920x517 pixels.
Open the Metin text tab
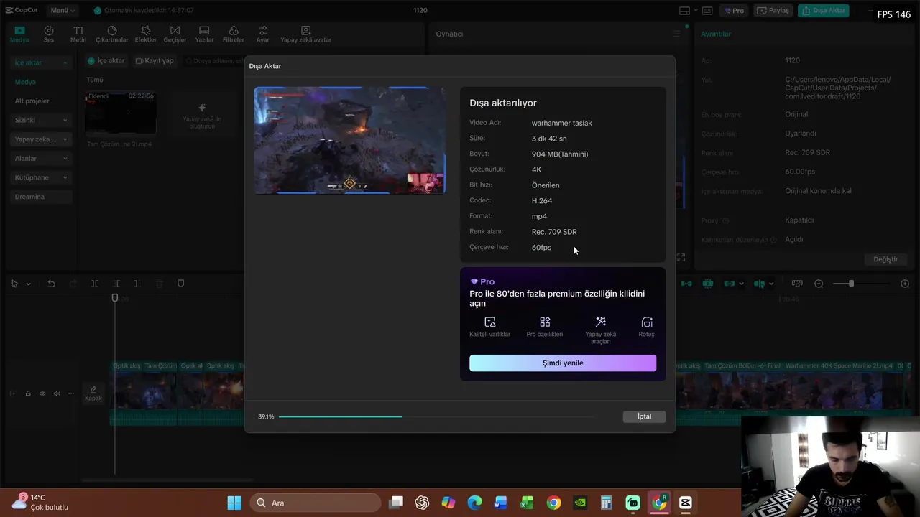point(78,34)
